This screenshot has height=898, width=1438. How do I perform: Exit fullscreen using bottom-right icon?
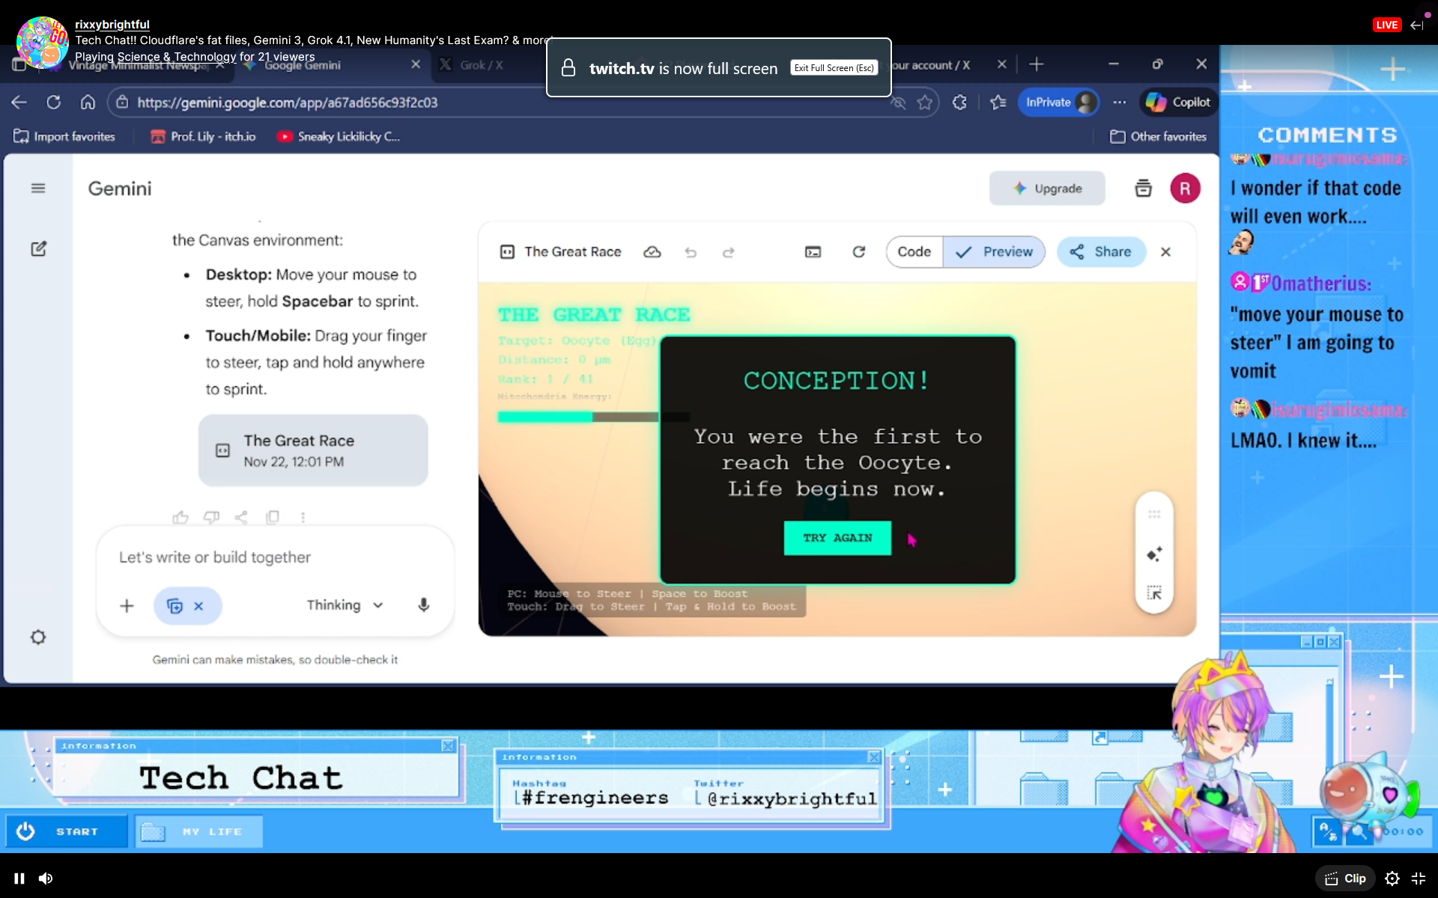[x=1419, y=879]
